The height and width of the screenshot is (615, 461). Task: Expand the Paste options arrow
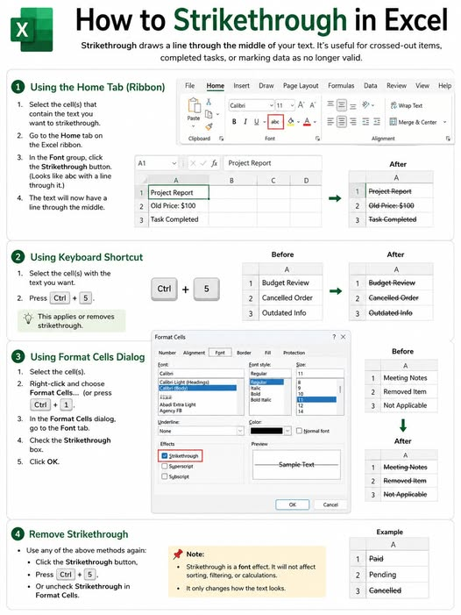pos(193,126)
